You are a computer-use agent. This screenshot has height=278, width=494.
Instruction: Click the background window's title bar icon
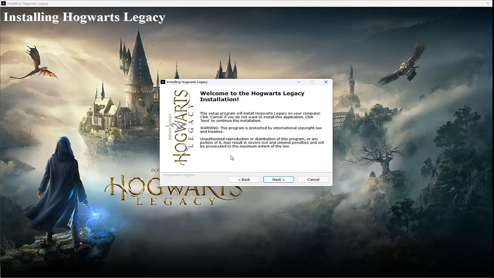3,3
